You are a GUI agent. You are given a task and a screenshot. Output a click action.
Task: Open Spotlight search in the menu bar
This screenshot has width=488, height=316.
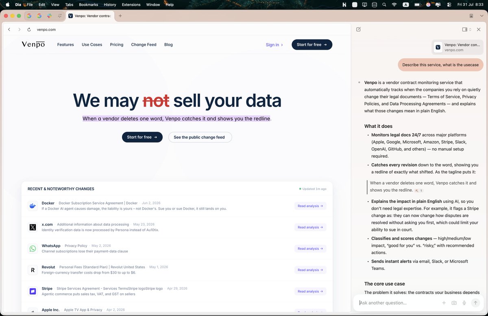click(x=384, y=4)
